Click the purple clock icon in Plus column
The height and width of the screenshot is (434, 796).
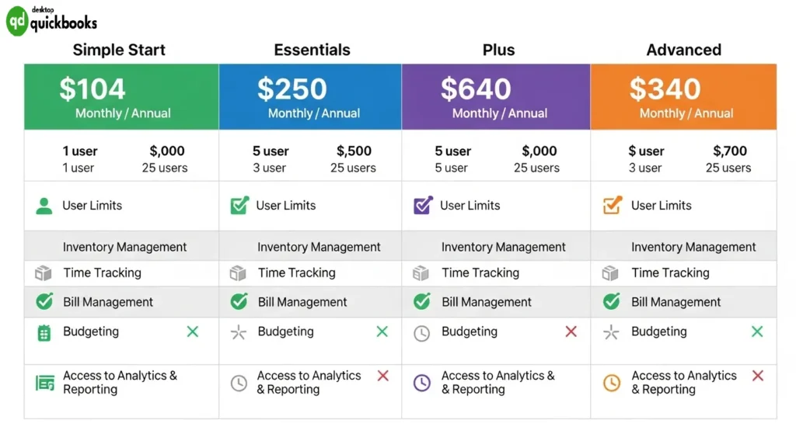pos(421,383)
